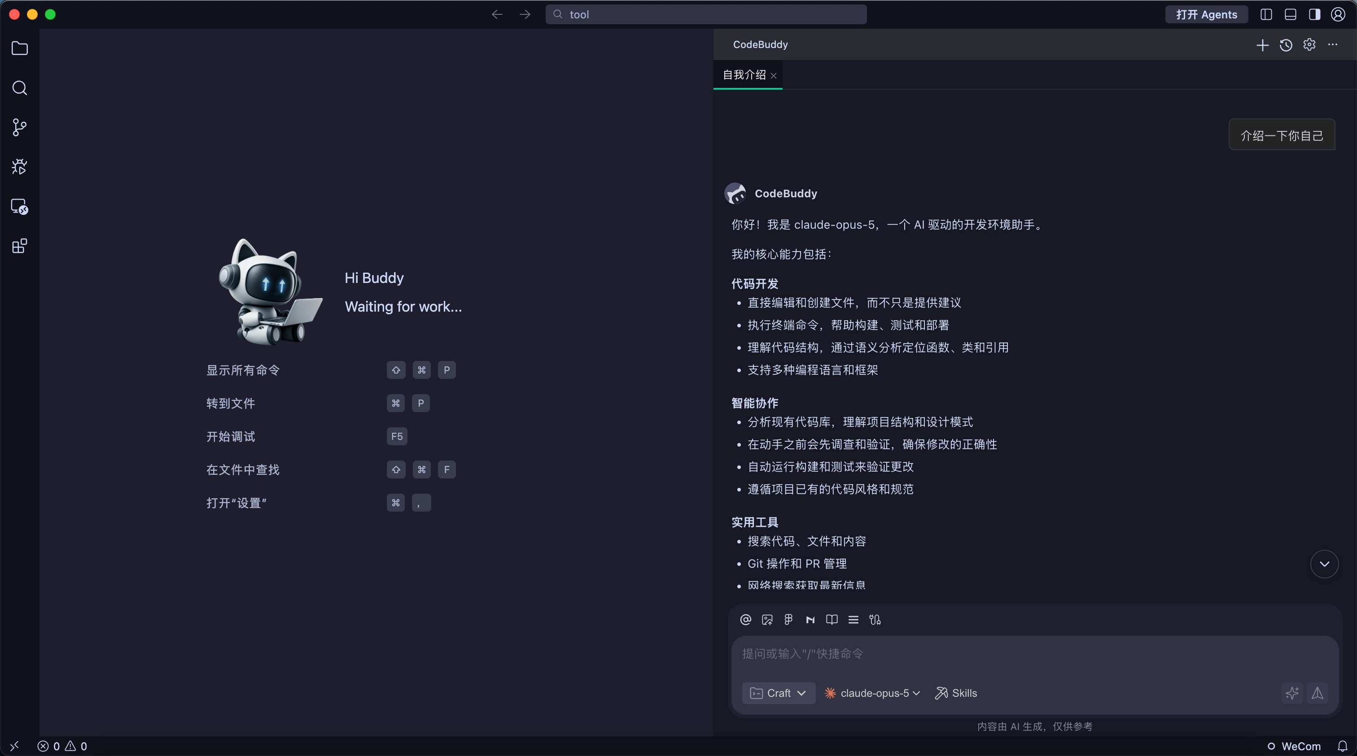Click the 显示所有命令 shortcut entry
This screenshot has width=1357, height=756.
243,370
